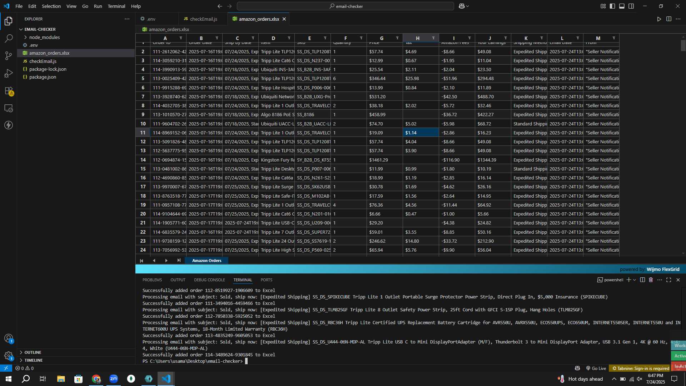
Task: Select row header 11
Action: pos(143,133)
